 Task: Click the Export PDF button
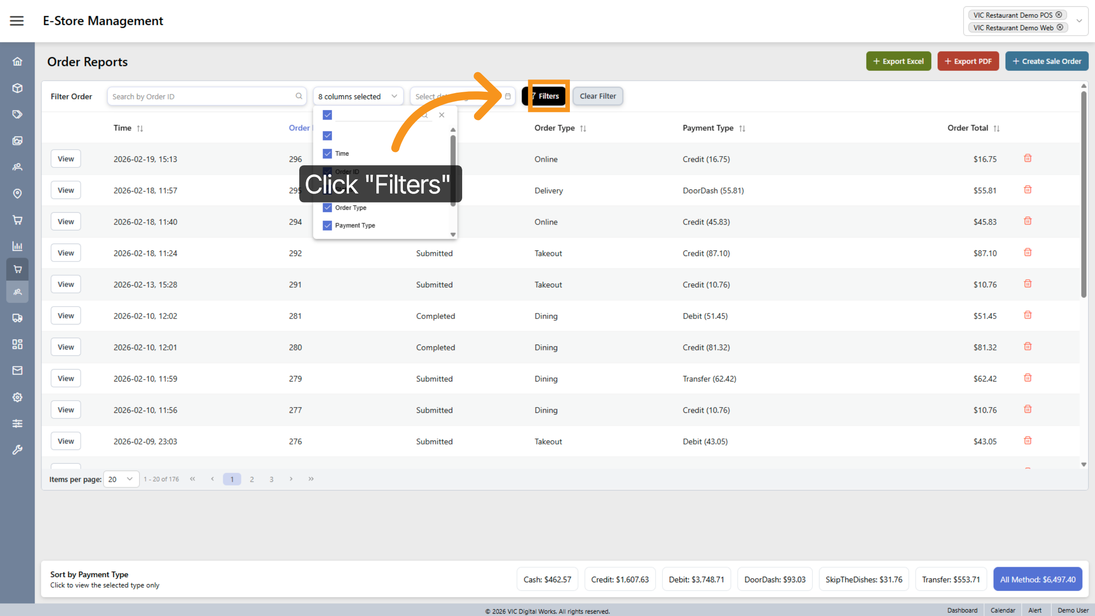tap(968, 61)
